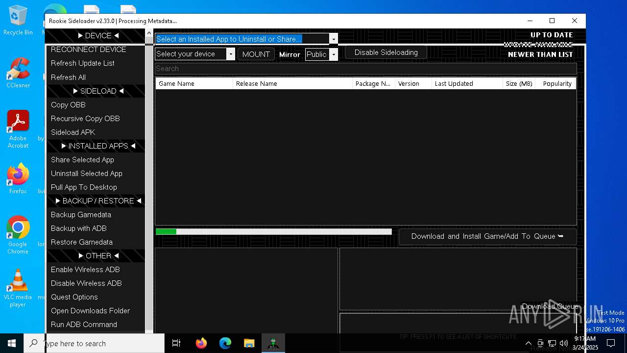
Task: Open installed app selection dropdown
Action: coord(334,39)
